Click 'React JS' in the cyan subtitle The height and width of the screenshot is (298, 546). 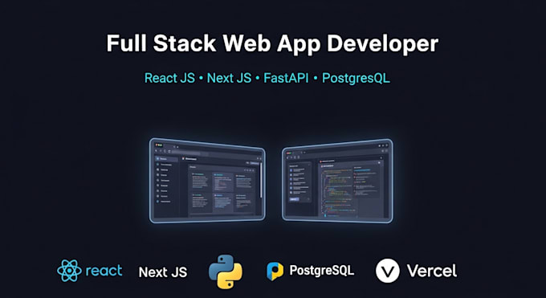click(x=169, y=78)
